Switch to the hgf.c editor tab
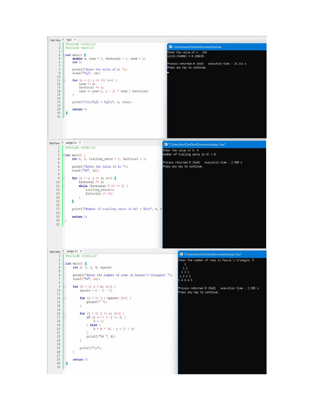Viewport: 314px width, 419px height. click(x=69, y=40)
